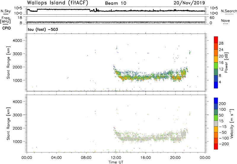Click the '08:00' time axis label

86,158
